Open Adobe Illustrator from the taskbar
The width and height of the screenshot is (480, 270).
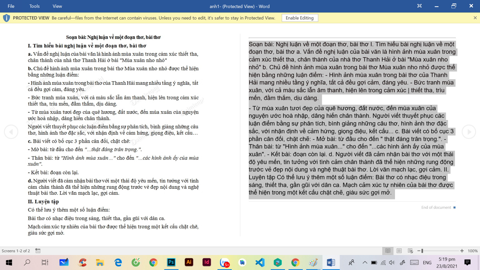189,262
